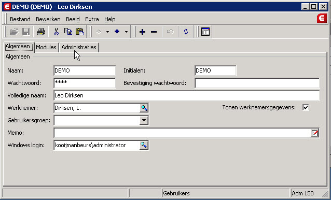Click the red E logo at menu bar right
The height and width of the screenshot is (200, 331).
(x=322, y=19)
